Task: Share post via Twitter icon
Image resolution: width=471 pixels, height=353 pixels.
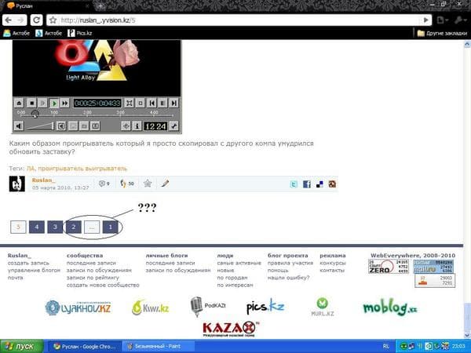Action: 294,184
